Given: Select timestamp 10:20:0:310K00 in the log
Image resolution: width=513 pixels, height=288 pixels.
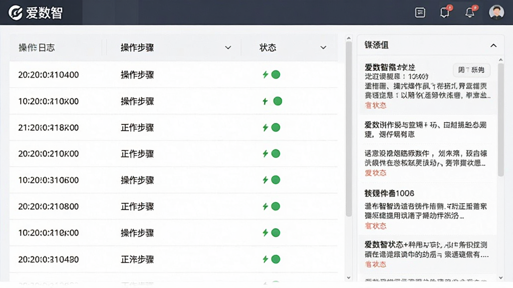Looking at the screenshot, I should 49,101.
